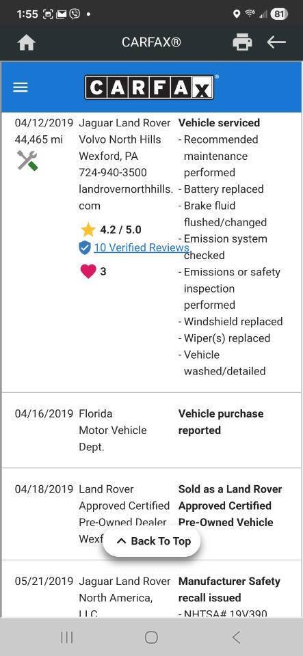This screenshot has width=303, height=656.
Task: Tap the Android back navigation chevron
Action: (237, 637)
